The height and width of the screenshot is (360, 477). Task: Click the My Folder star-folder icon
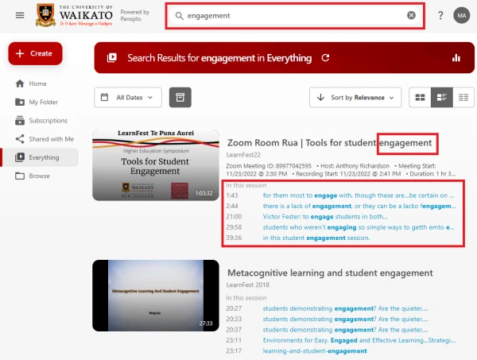tap(20, 103)
